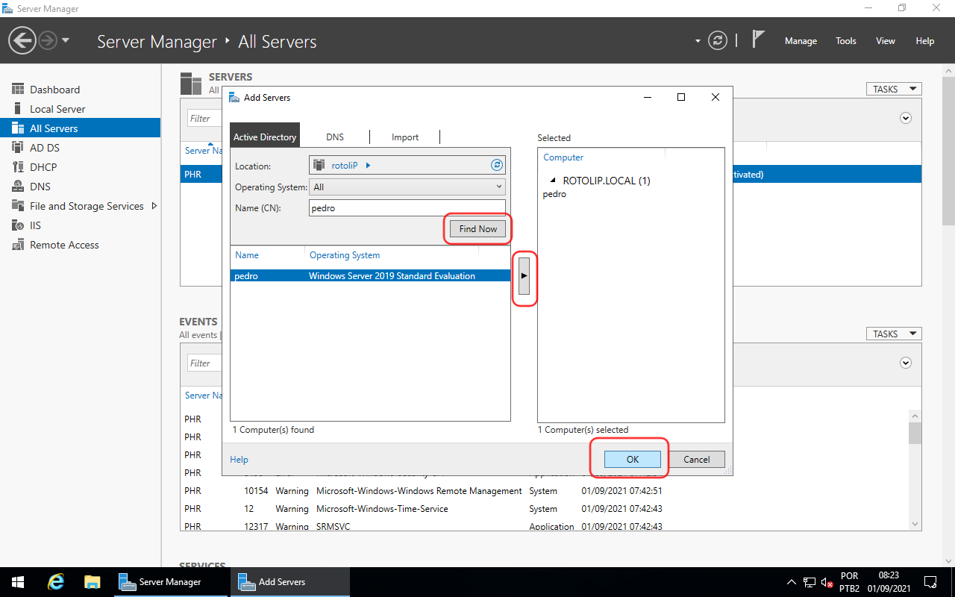Switch to the Import tab
Image resolution: width=955 pixels, height=597 pixels.
(404, 137)
